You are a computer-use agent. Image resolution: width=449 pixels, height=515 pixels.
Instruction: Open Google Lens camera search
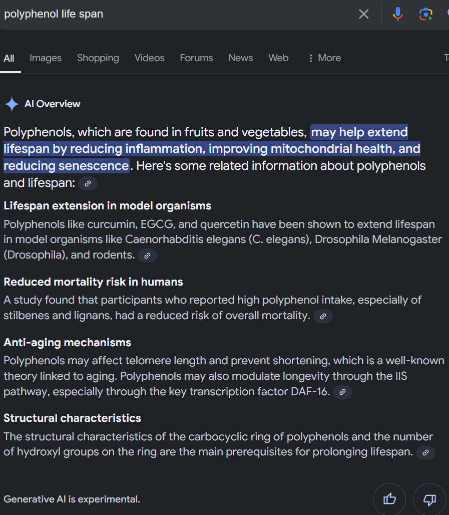click(x=425, y=14)
